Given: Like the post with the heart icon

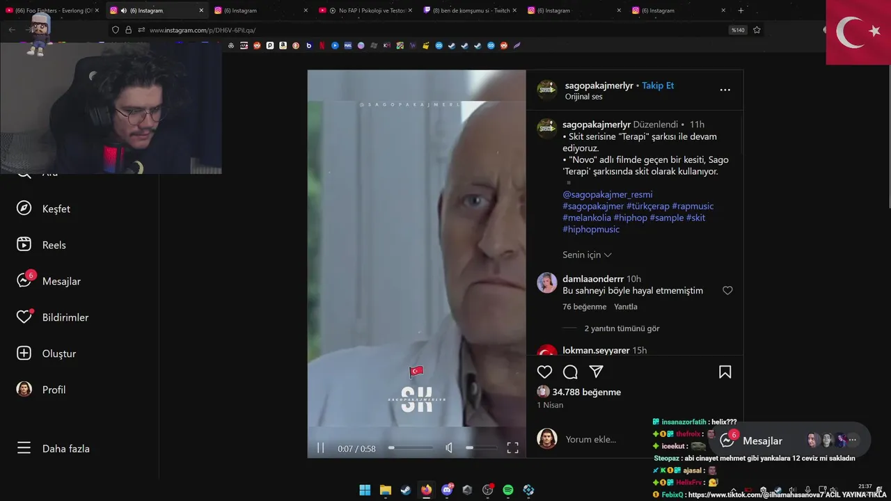Looking at the screenshot, I should (x=544, y=372).
